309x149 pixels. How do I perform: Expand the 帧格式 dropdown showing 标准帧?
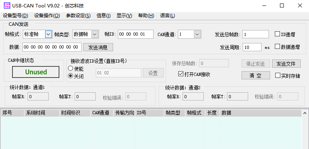48,34
